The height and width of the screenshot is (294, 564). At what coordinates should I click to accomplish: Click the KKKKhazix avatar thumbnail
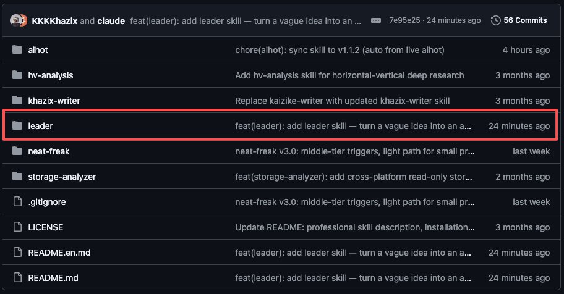pos(15,20)
